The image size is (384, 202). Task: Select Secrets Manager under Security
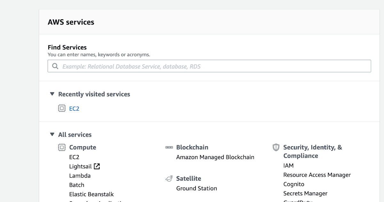(x=305, y=193)
